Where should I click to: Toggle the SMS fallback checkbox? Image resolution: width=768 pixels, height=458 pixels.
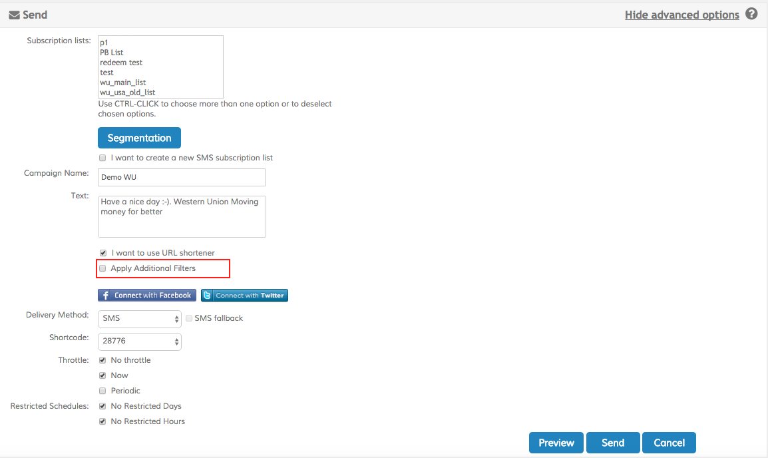(189, 318)
